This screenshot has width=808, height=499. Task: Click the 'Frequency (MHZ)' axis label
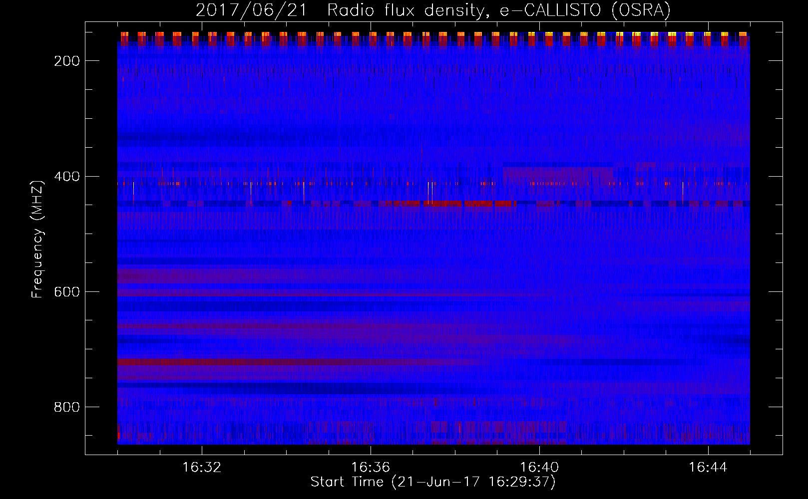[x=37, y=239]
